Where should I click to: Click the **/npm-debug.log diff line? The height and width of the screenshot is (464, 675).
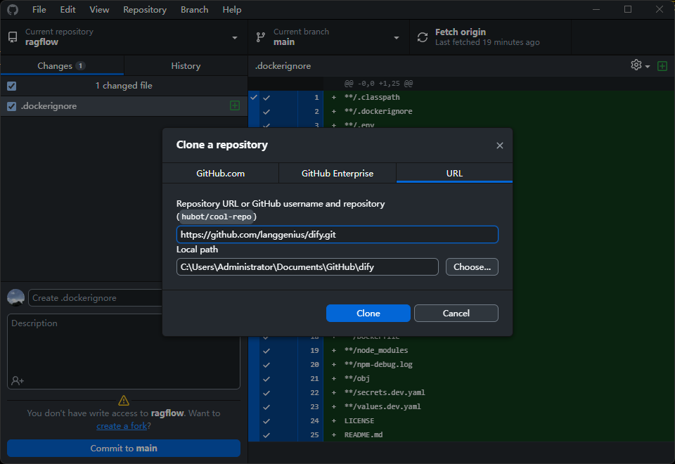click(378, 365)
